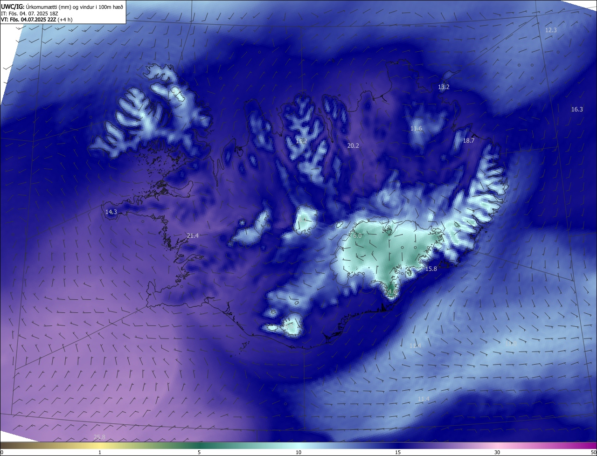Click the colour scale tick label 0
The image size is (597, 456).
point(1,452)
